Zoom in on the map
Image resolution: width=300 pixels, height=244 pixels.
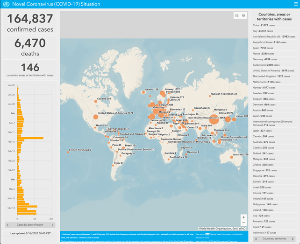pos(243,217)
